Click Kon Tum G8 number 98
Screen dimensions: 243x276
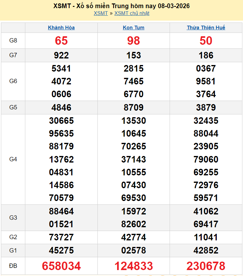tap(134, 41)
